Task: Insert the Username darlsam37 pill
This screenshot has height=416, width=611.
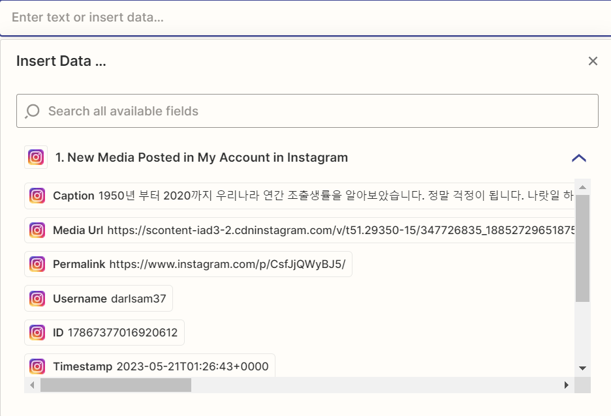Action: (x=99, y=299)
